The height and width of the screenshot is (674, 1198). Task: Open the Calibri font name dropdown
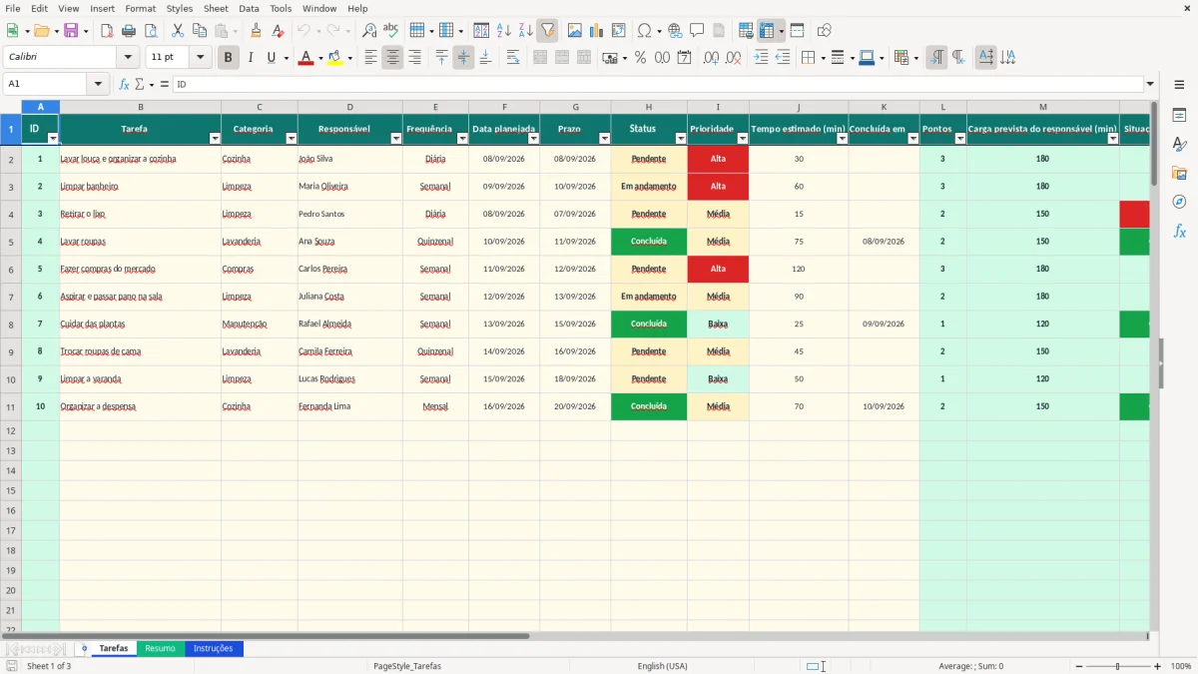tap(128, 58)
